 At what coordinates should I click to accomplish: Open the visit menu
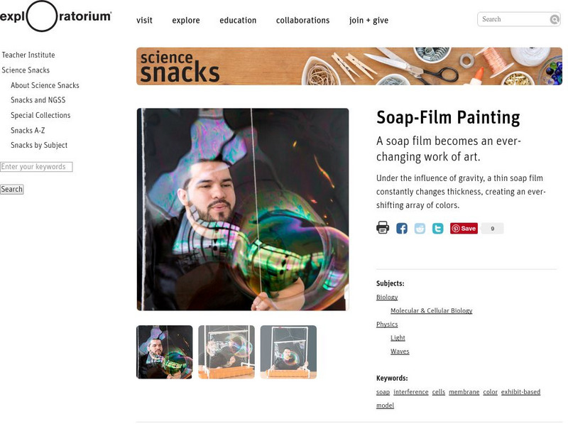tap(144, 21)
